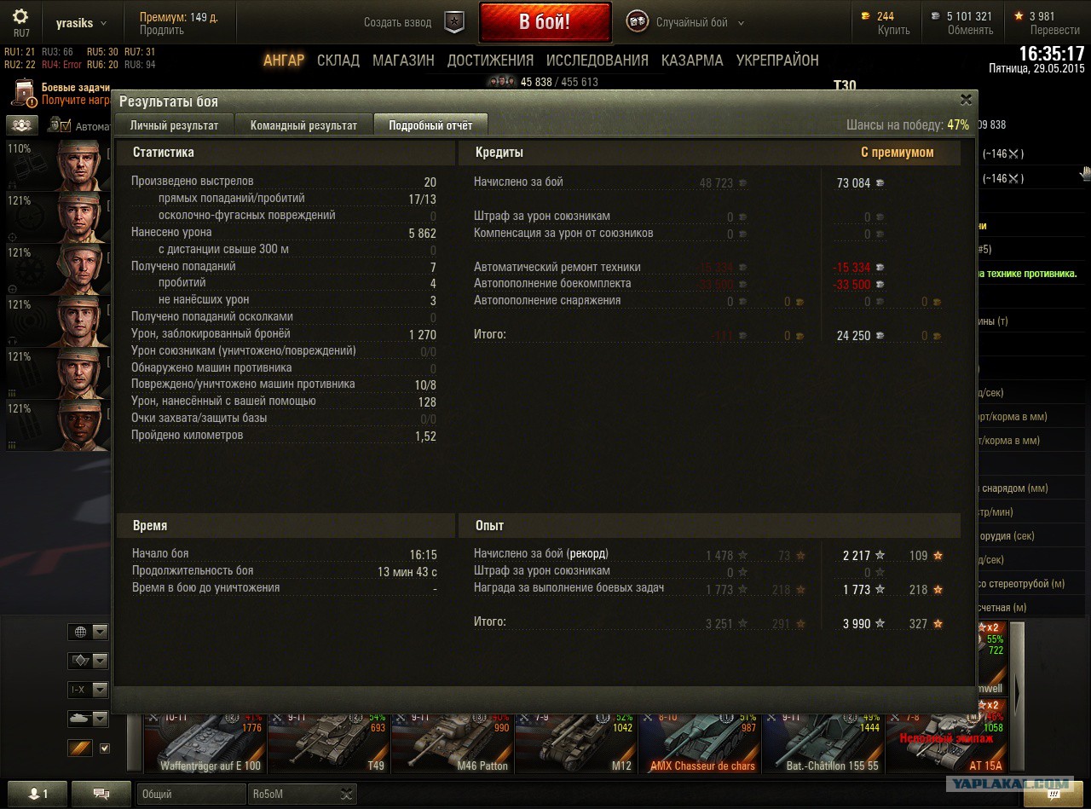
Task: Toggle the crew checkbox next to Автома
Action: 65,126
